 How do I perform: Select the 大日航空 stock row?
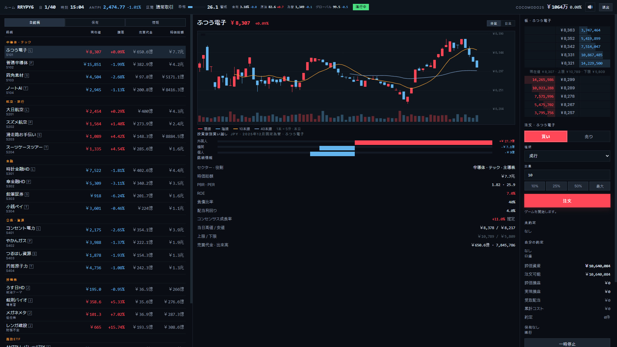(95, 111)
